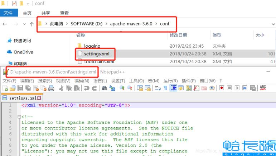Click the Open file toolbar icon
This screenshot has height=156, width=276.
[13, 88]
